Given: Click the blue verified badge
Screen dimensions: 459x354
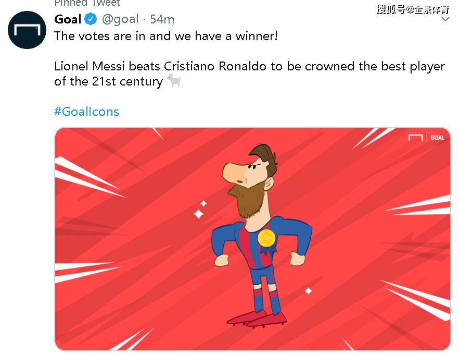Looking at the screenshot, I should (x=91, y=19).
